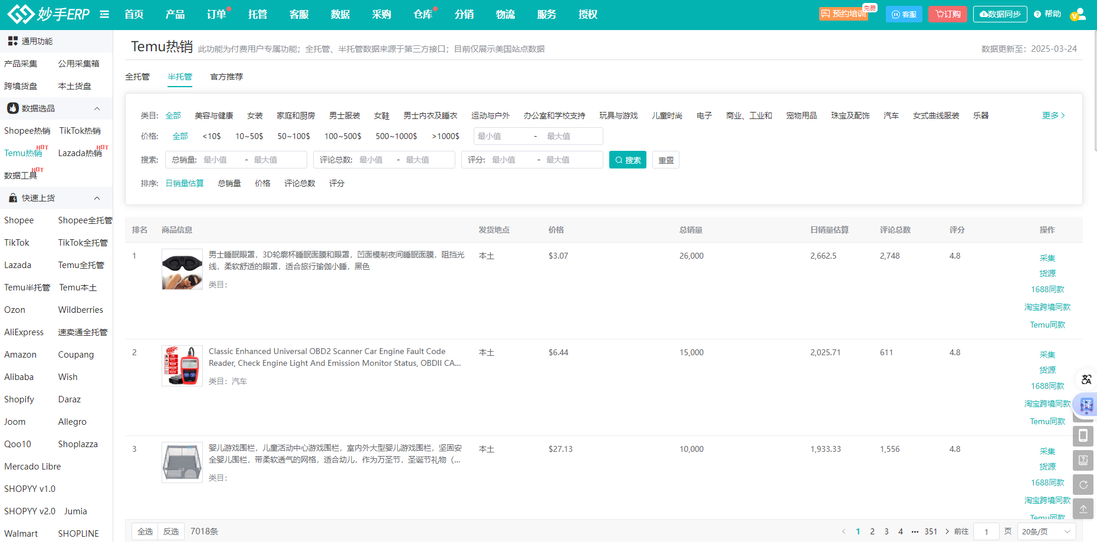Collapse the sidebar with the hamburger menu icon

coord(104,14)
